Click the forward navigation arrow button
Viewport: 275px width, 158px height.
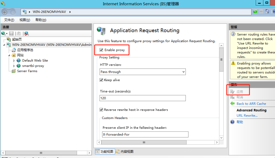(x=13, y=12)
